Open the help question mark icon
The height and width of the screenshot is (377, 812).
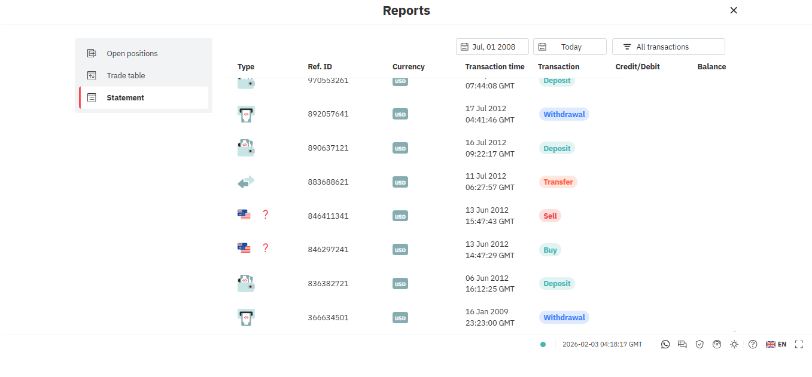753,344
